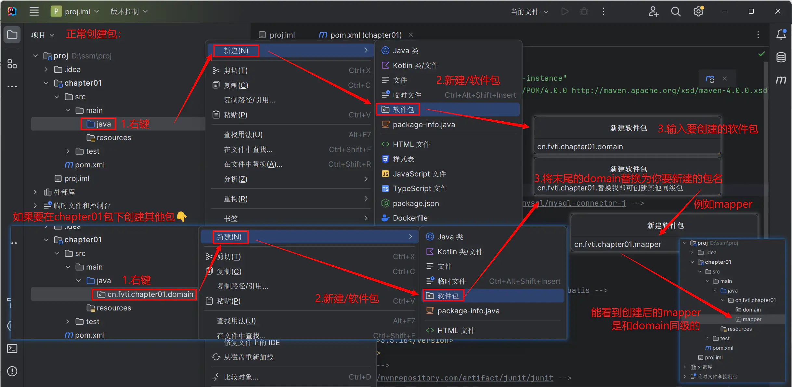Choose JavaScript 文件 in New submenu
792x387 pixels.
[x=448, y=174]
